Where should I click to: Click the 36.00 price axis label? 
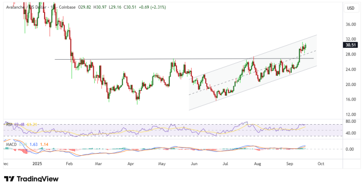click(x=350, y=25)
